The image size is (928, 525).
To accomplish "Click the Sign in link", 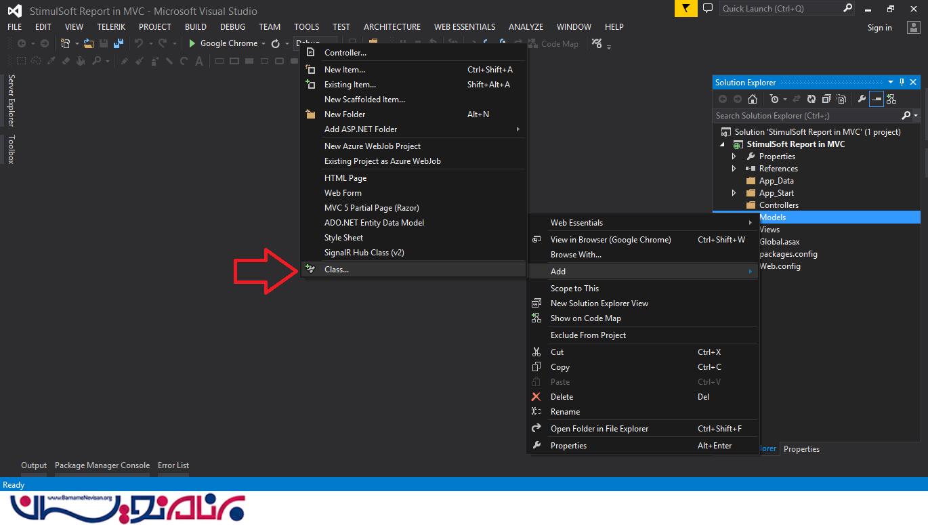I will click(879, 28).
